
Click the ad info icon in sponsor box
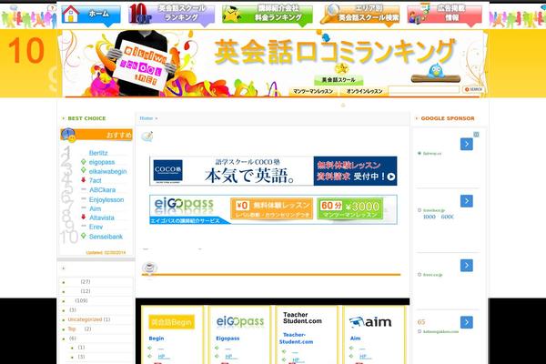(476, 135)
